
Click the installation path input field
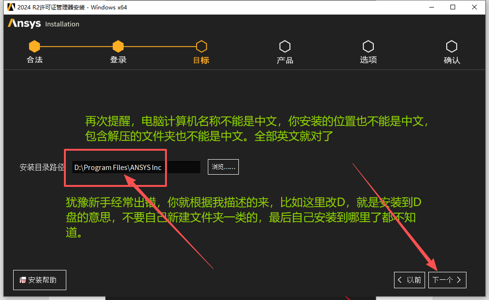pos(136,167)
